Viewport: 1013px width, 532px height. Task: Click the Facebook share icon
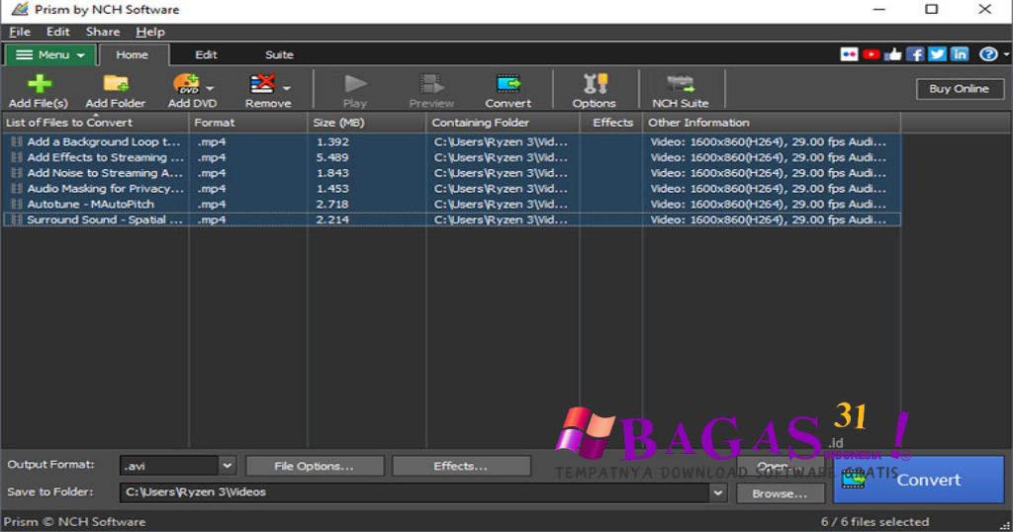[915, 54]
